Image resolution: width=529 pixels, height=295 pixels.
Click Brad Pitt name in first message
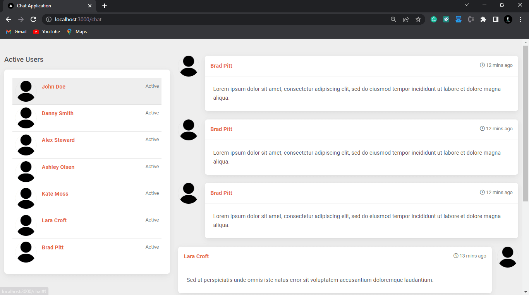(x=221, y=66)
